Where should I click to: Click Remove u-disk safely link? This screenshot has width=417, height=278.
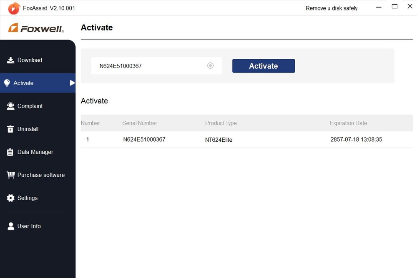point(332,8)
